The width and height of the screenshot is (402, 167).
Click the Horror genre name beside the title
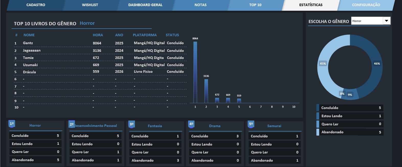coord(87,23)
